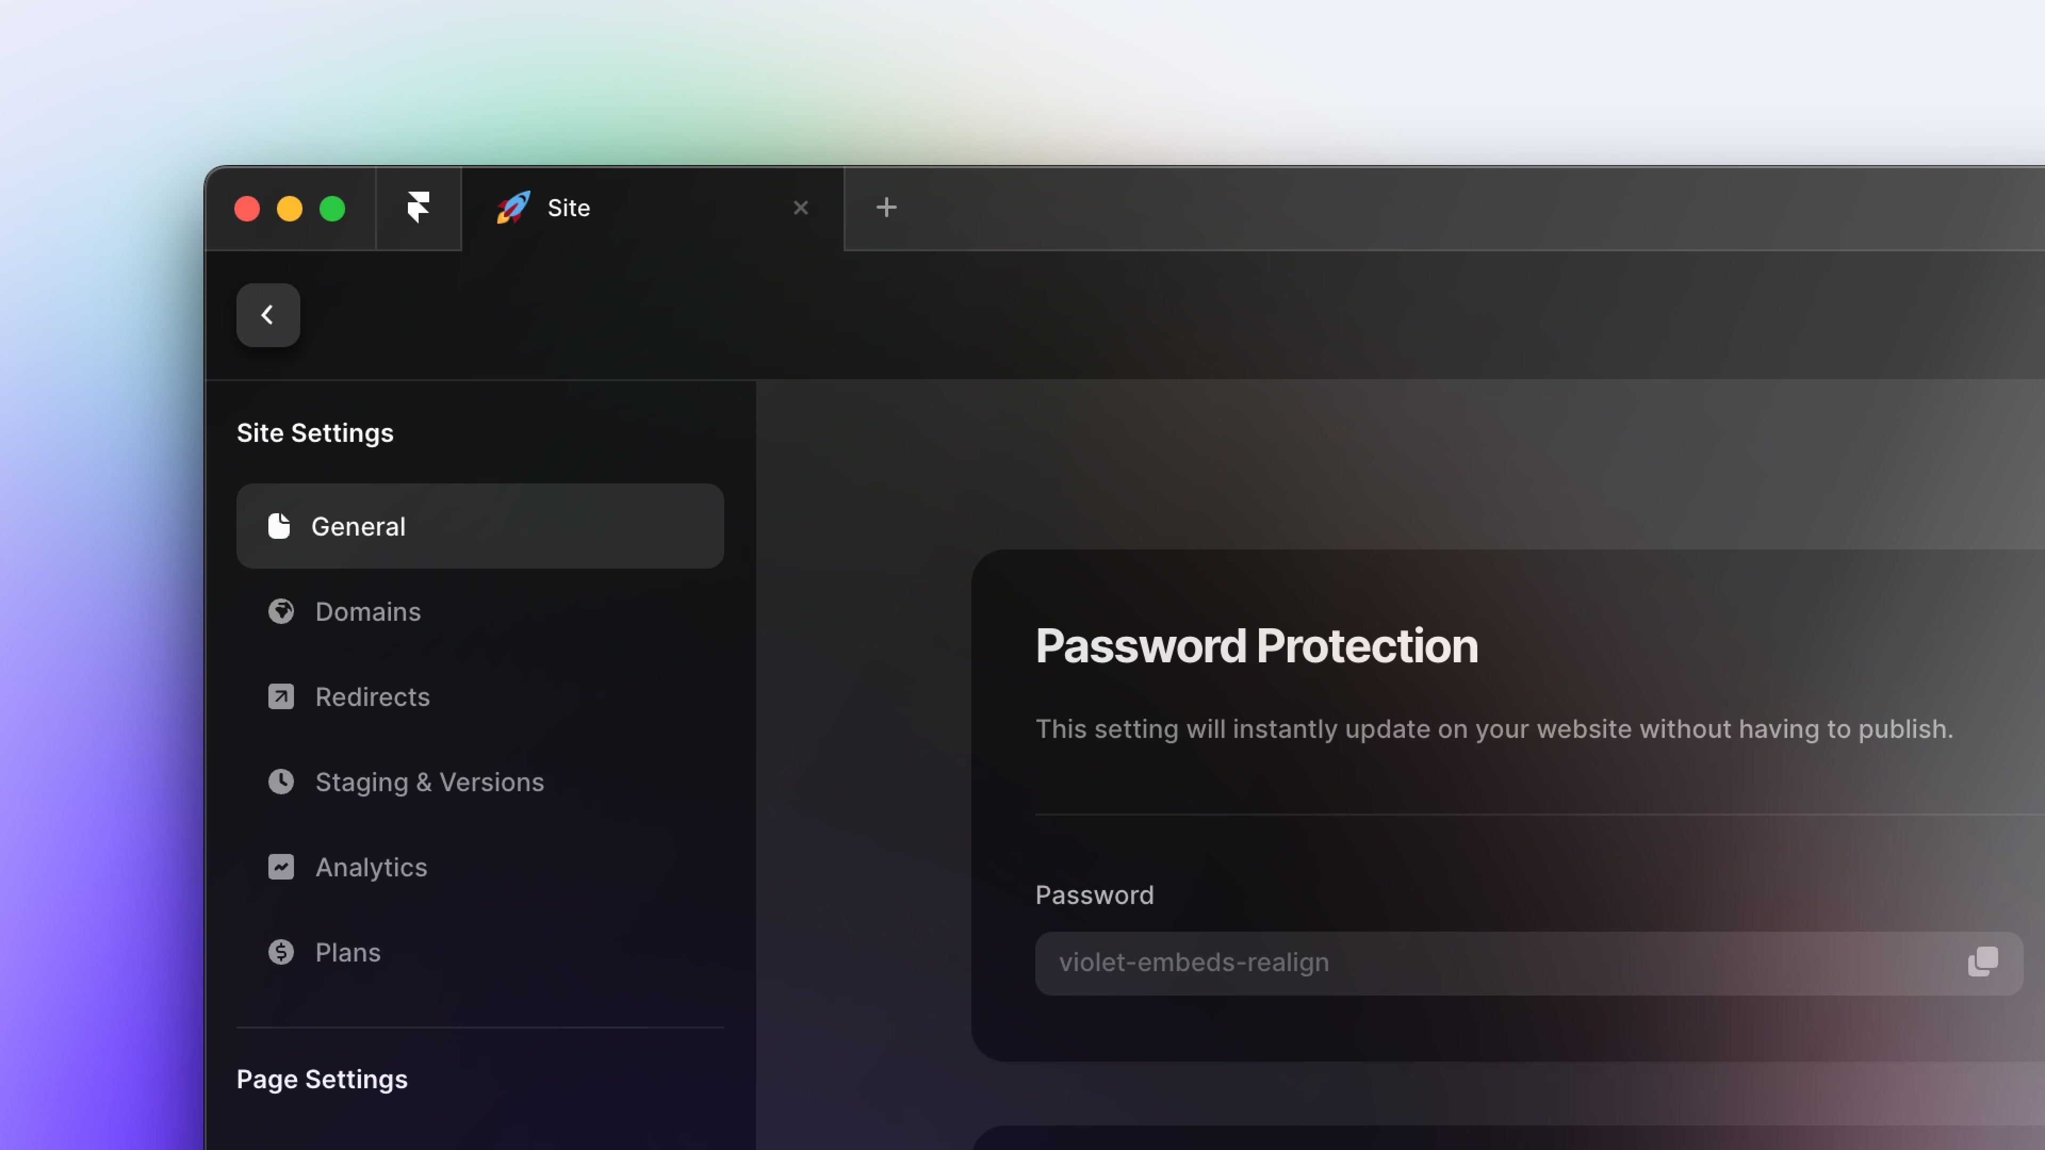Screen dimensions: 2045x1150
Task: Click the Domains globe icon
Action: pyautogui.click(x=280, y=611)
